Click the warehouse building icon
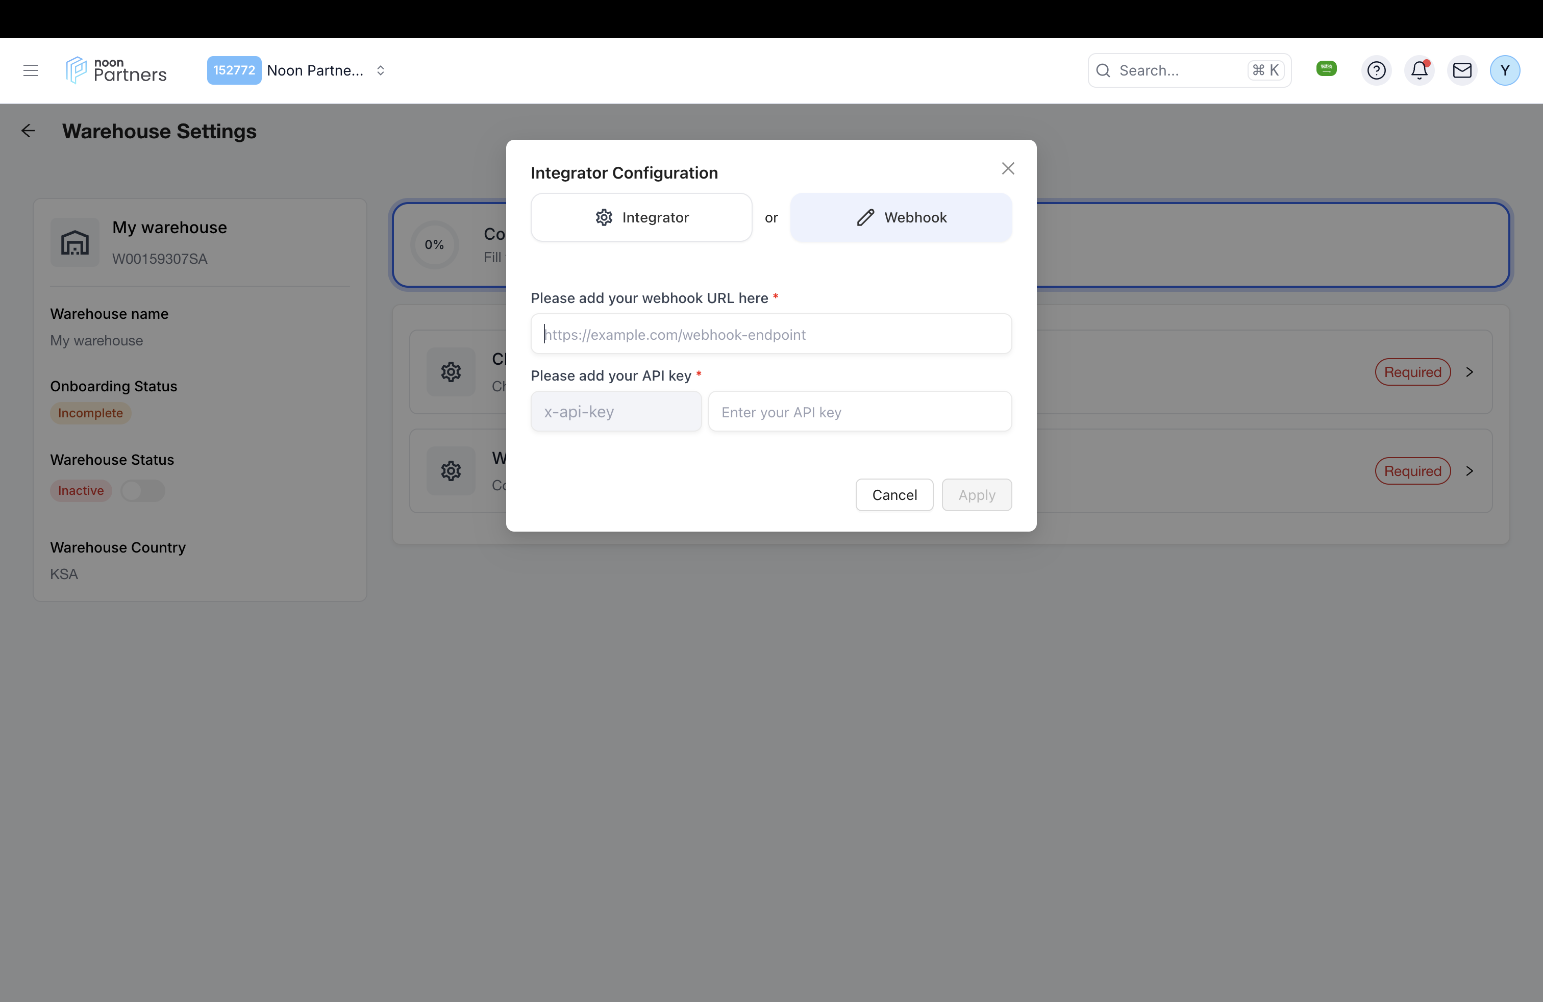Screen dimensions: 1543x1002 [x=74, y=242]
